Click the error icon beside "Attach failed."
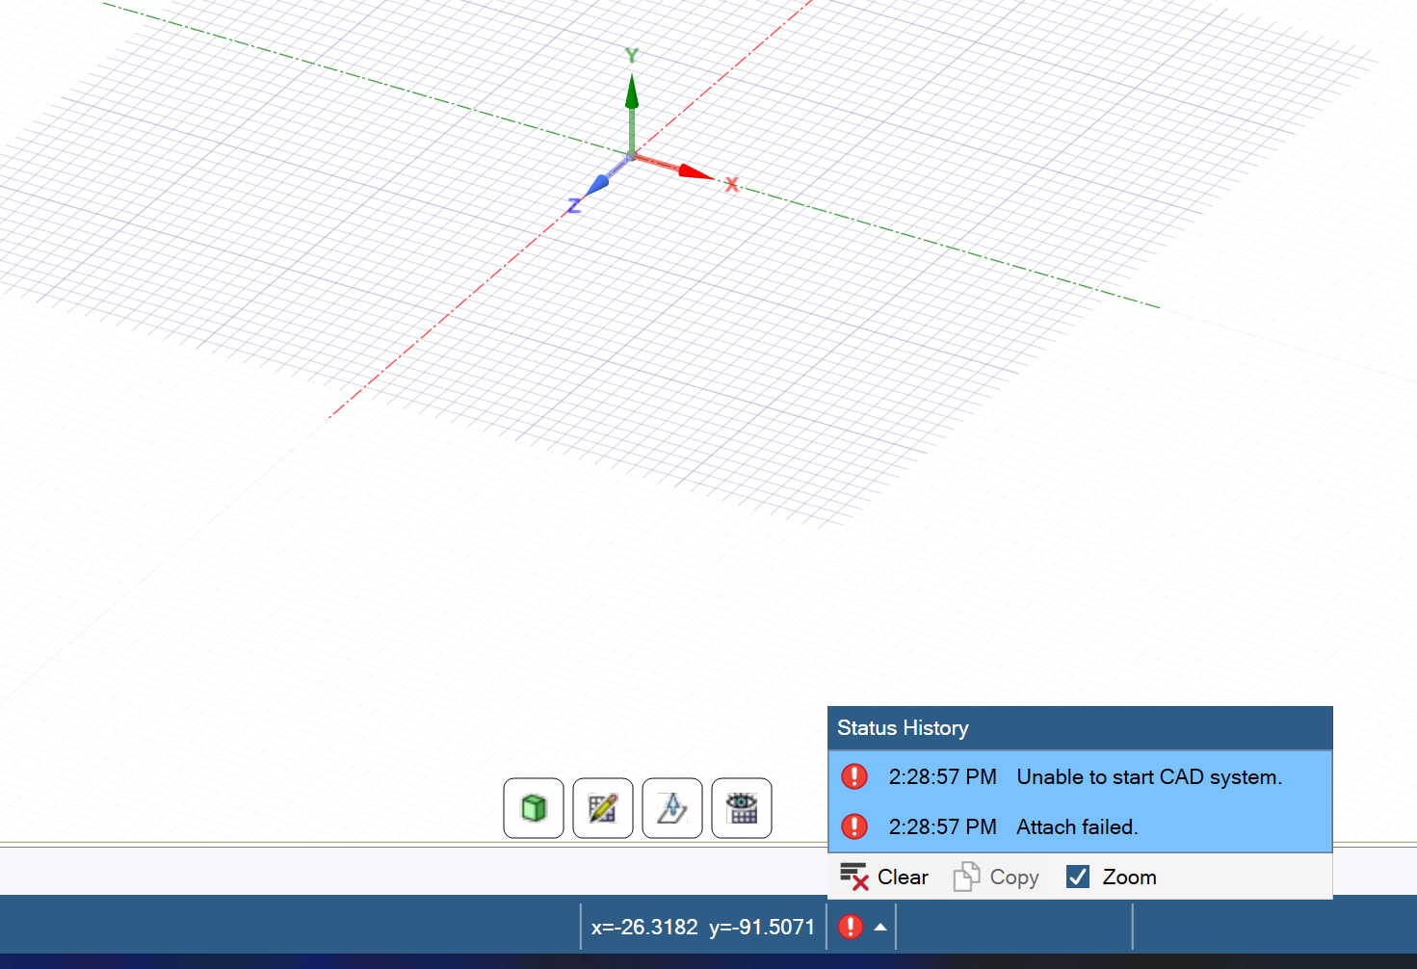The width and height of the screenshot is (1417, 969). coord(854,826)
